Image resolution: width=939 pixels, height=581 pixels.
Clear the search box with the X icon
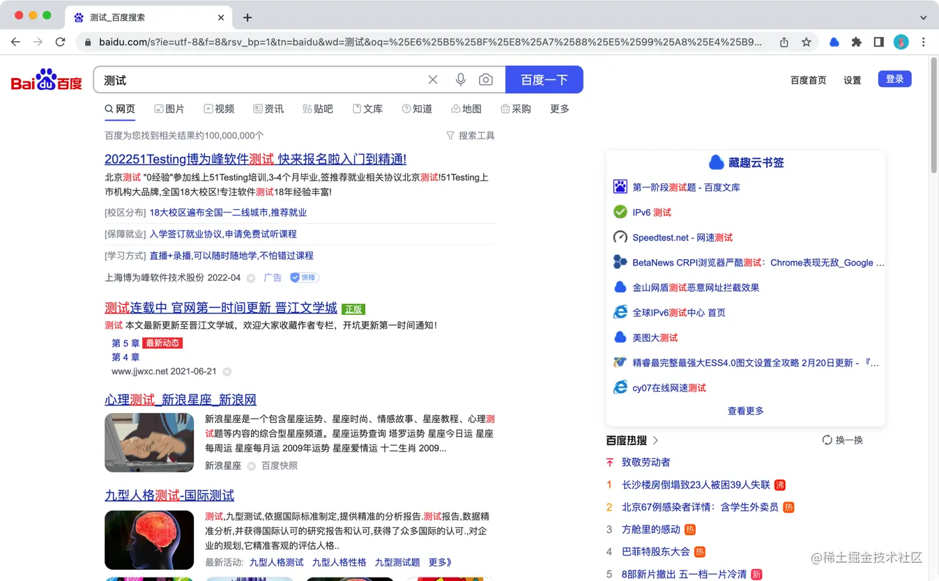432,79
